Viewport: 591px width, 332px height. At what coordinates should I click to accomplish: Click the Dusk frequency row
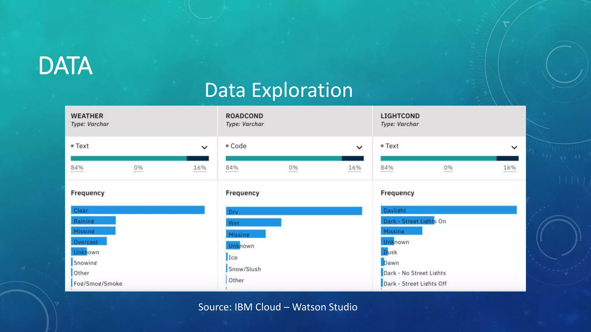click(x=389, y=252)
